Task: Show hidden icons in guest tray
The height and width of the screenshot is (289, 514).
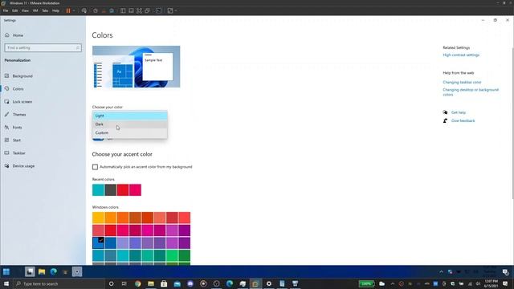Action: pos(441,271)
